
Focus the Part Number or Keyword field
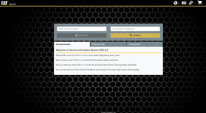[x=135, y=29]
